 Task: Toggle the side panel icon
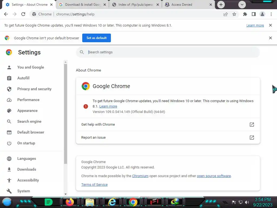(x=254, y=14)
